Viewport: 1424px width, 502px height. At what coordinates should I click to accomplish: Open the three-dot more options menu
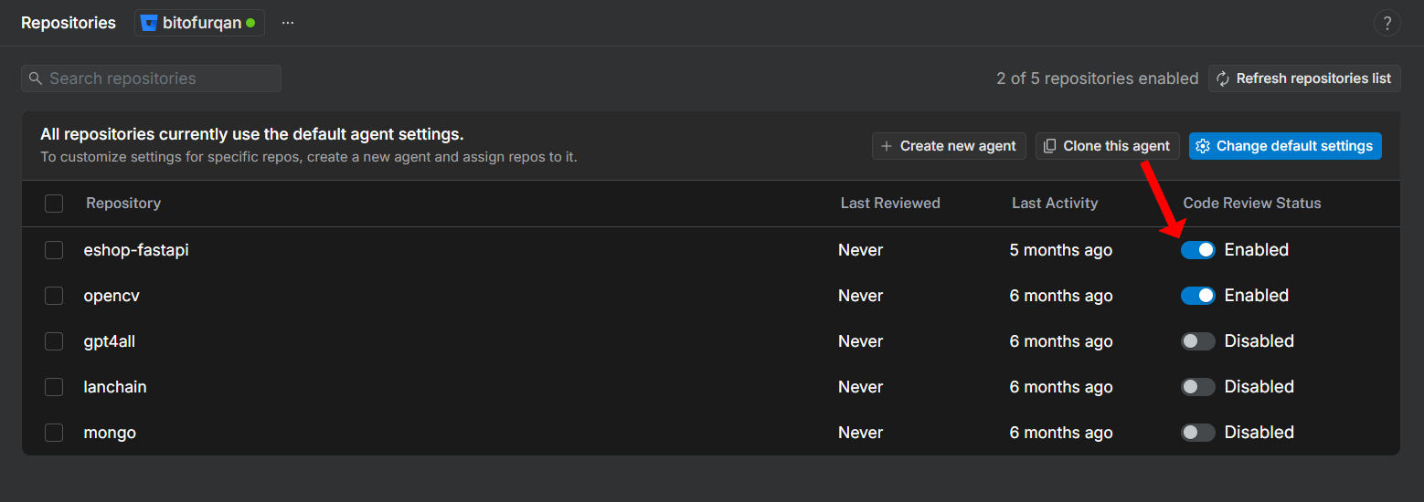point(288,23)
